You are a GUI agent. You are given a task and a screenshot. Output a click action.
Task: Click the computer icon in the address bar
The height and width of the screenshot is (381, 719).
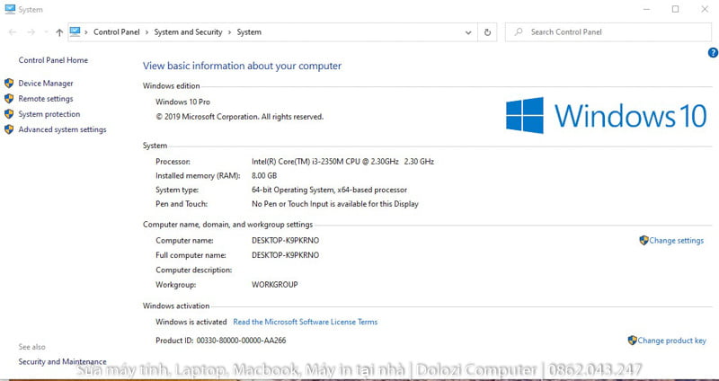point(75,31)
